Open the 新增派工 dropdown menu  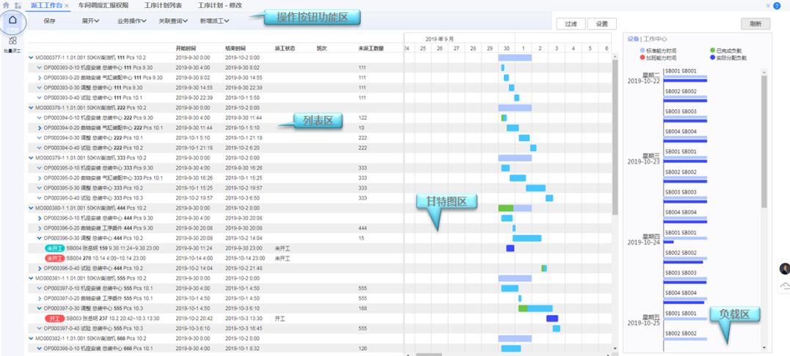tap(215, 21)
